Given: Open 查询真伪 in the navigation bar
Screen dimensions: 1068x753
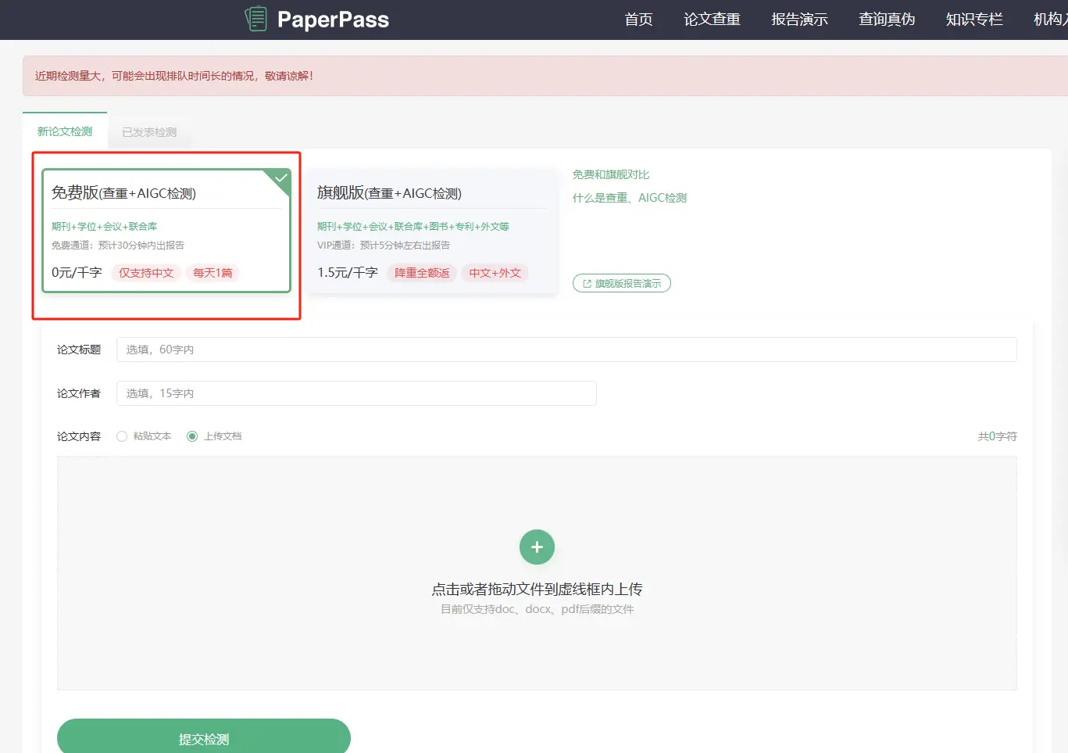Looking at the screenshot, I should (x=887, y=20).
